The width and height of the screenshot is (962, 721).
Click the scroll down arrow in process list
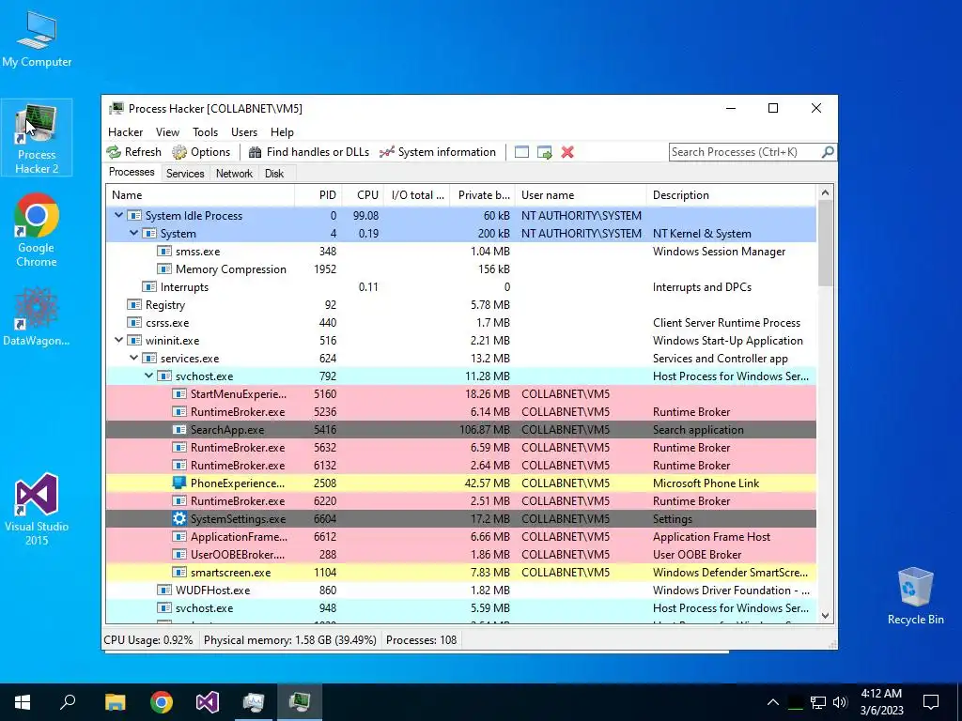825,616
